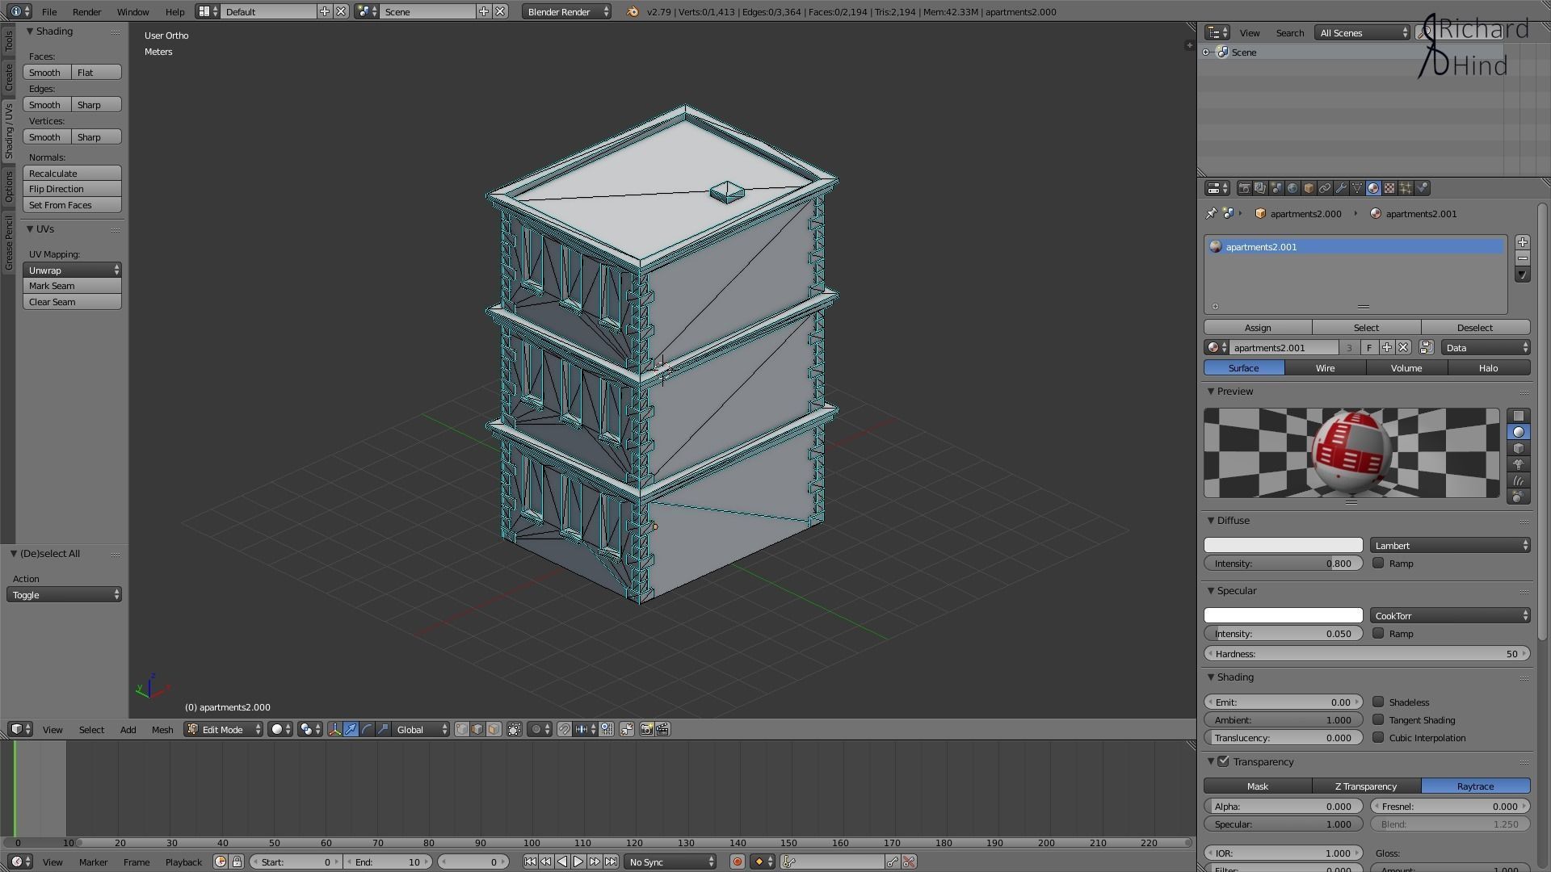Viewport: 1551px width, 872px height.
Task: Enable the Tangent Shading checkbox
Action: point(1378,719)
